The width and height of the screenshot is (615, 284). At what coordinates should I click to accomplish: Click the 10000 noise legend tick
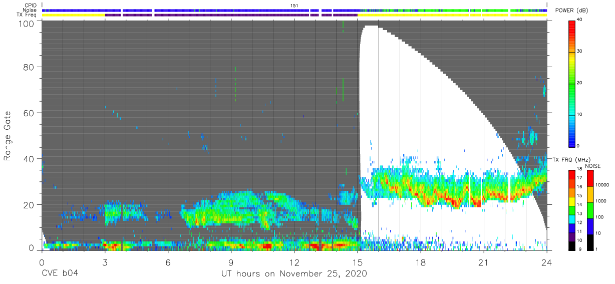coord(603,185)
